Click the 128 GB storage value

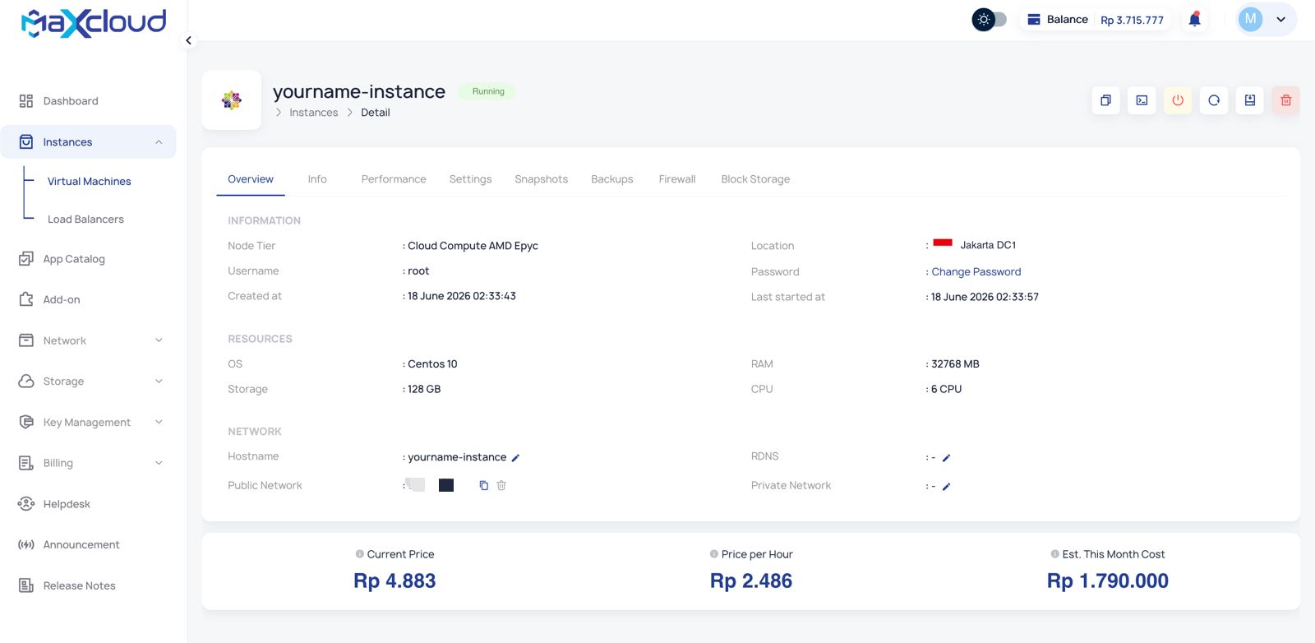tap(424, 390)
